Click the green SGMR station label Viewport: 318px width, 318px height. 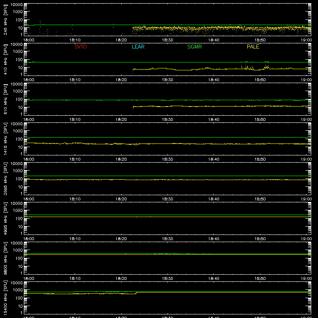194,47
